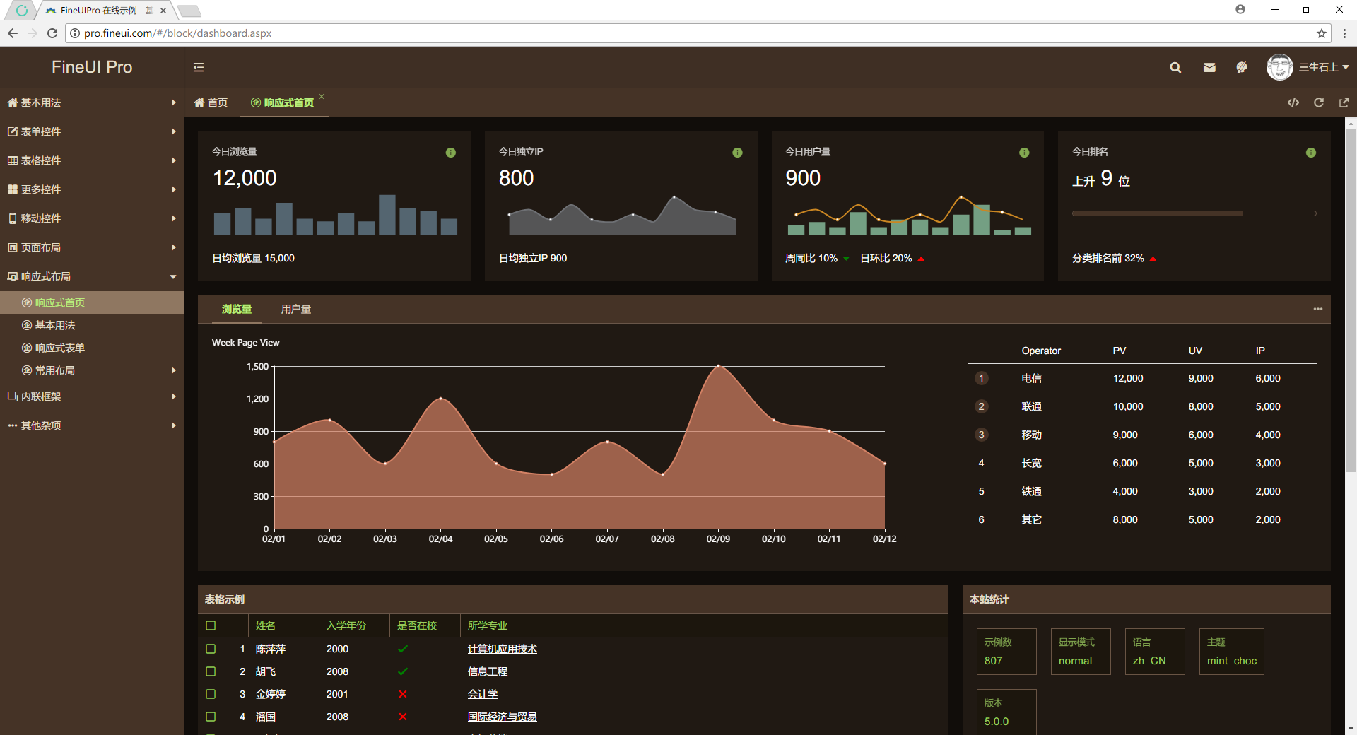The image size is (1357, 735).
Task: Expand the 常用布局 submenu
Action: pyautogui.click(x=92, y=370)
